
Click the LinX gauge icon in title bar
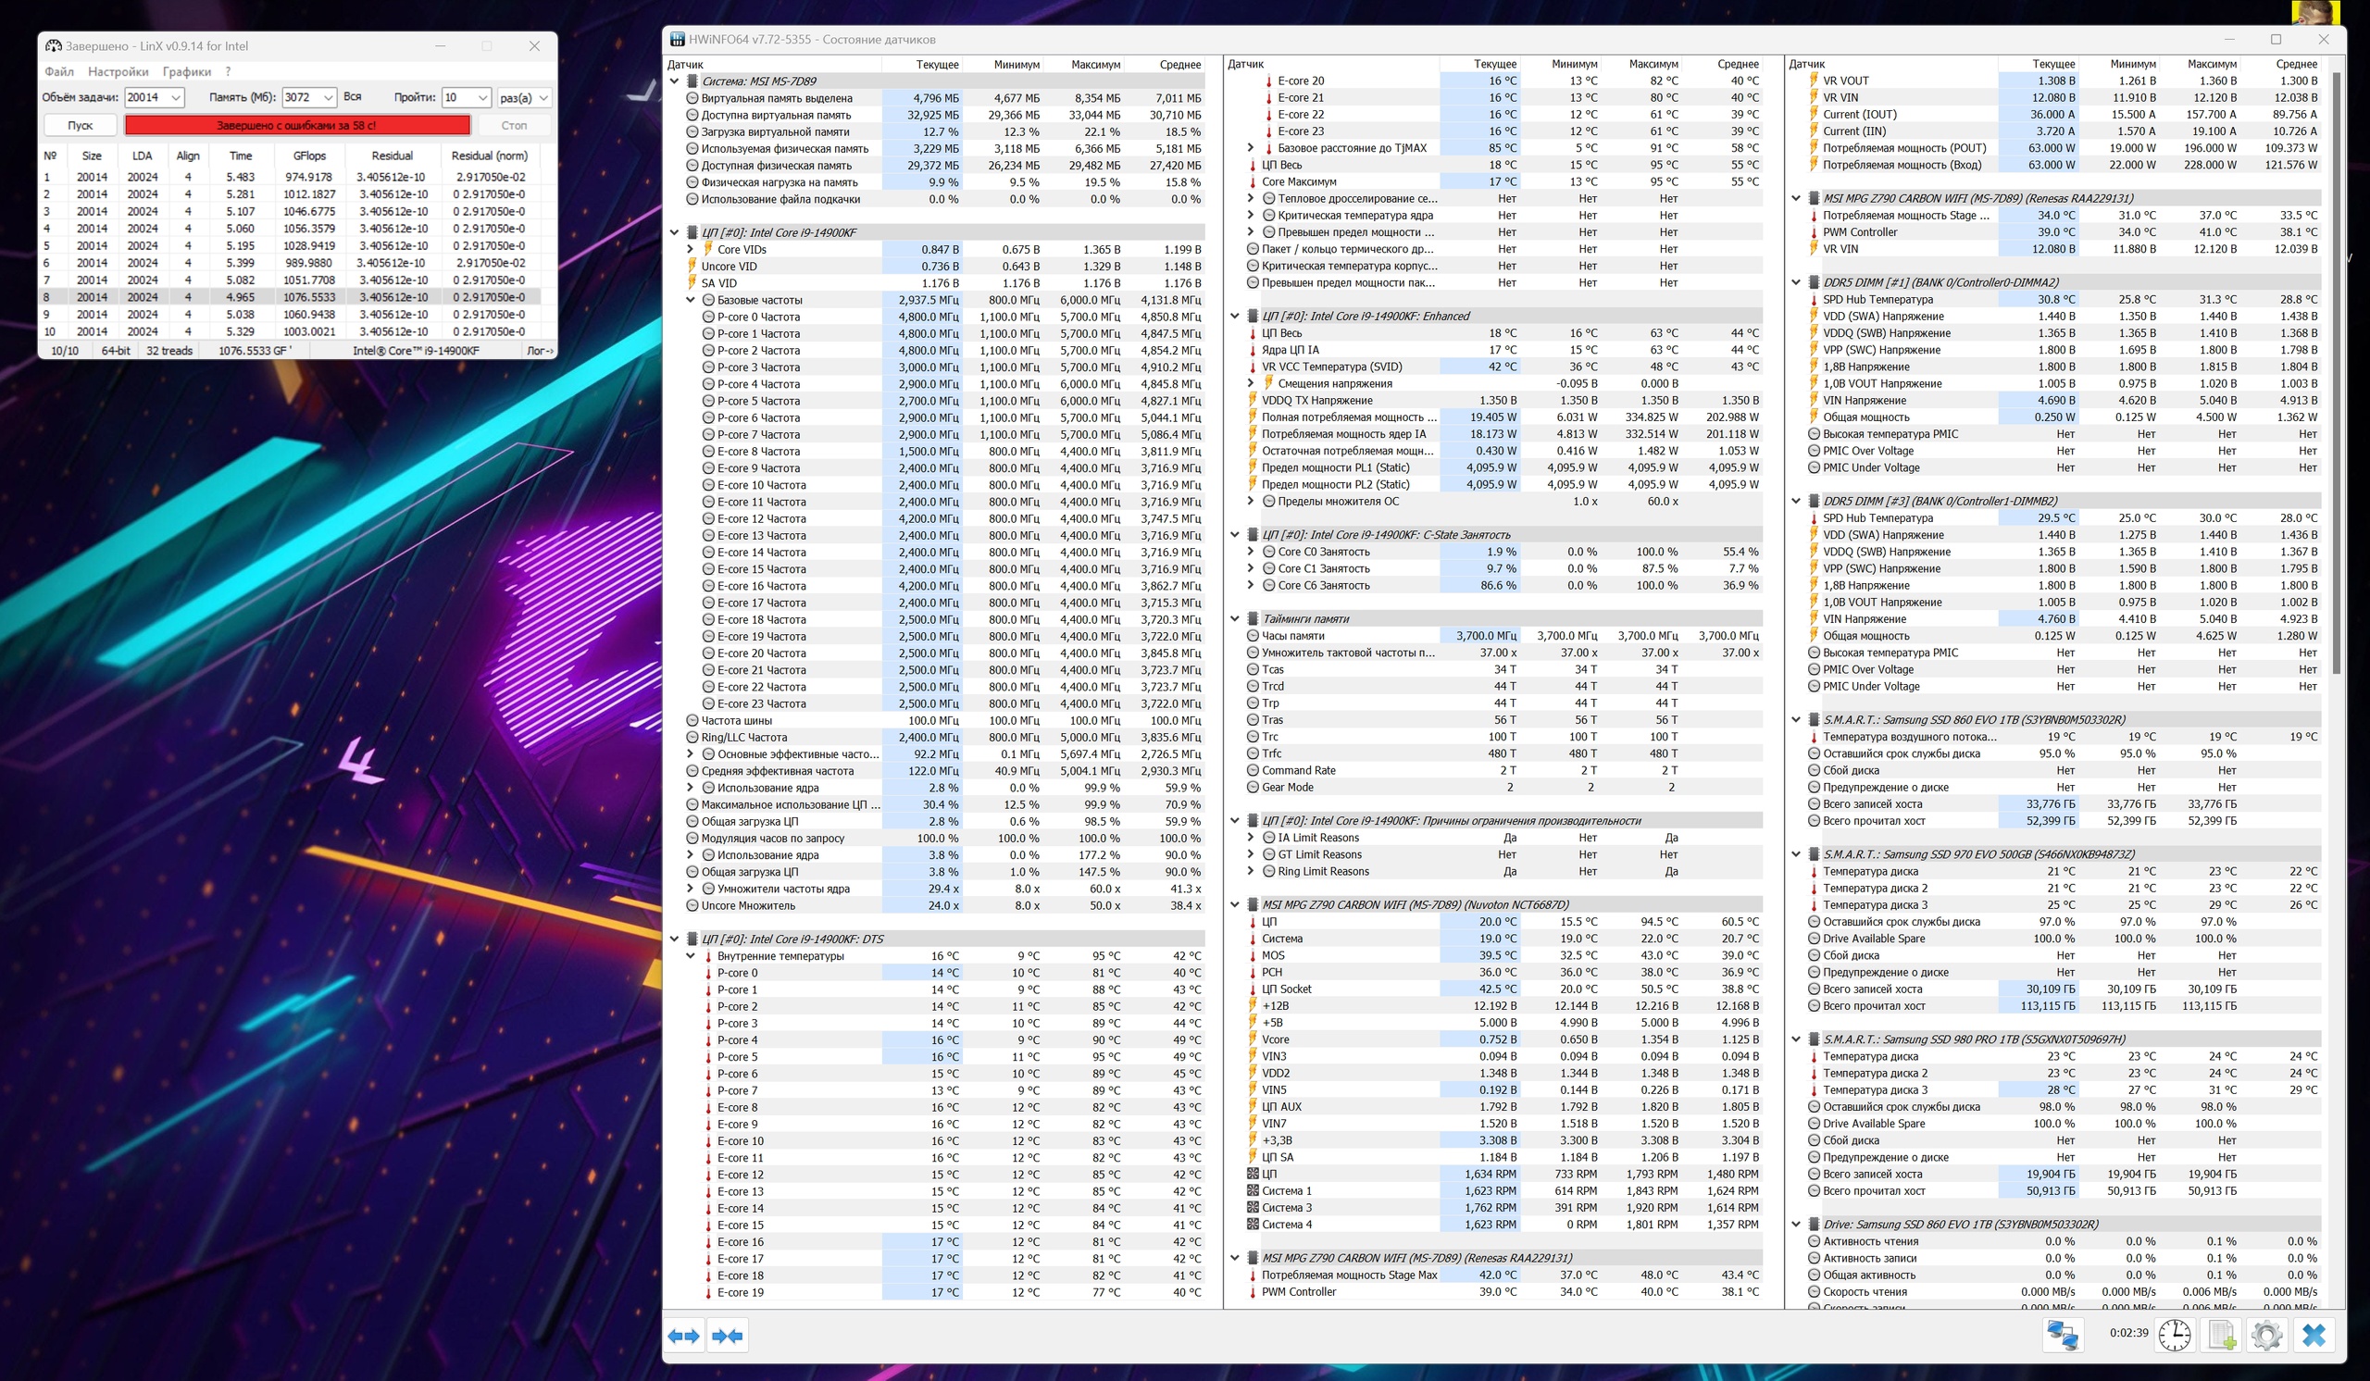(54, 46)
